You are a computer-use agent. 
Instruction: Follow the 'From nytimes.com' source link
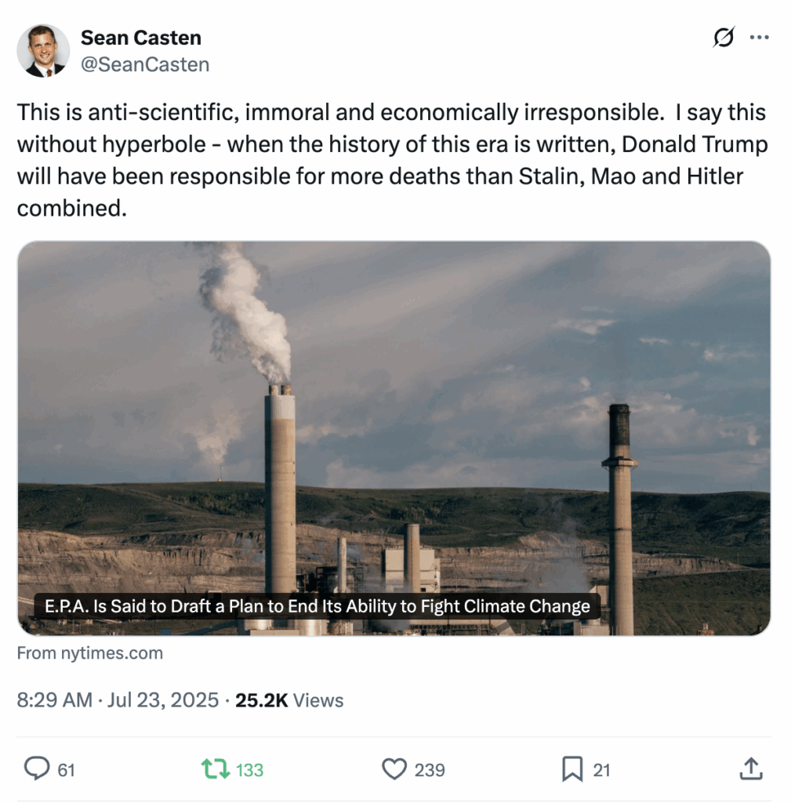[90, 653]
